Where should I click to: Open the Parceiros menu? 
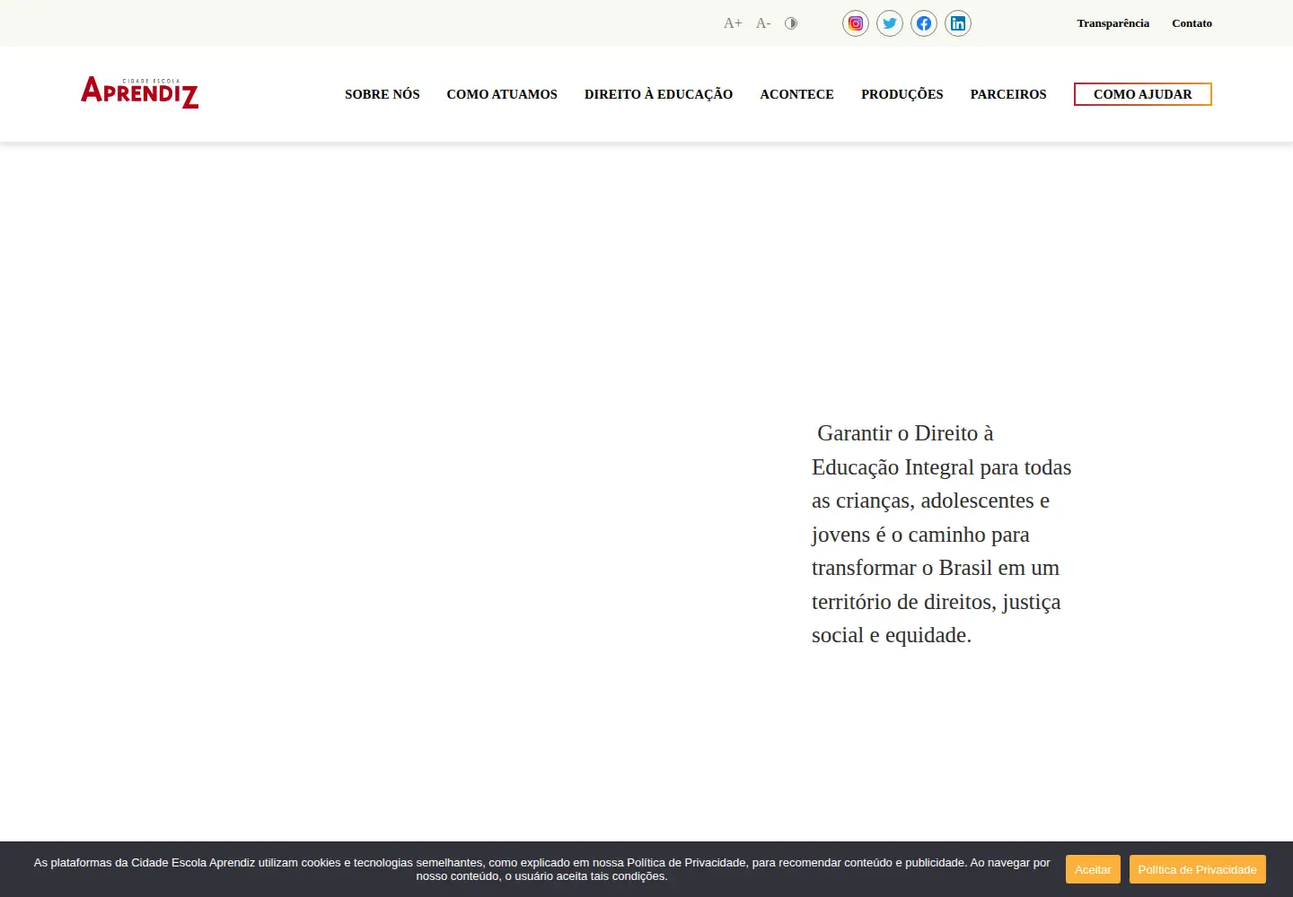pos(1008,94)
